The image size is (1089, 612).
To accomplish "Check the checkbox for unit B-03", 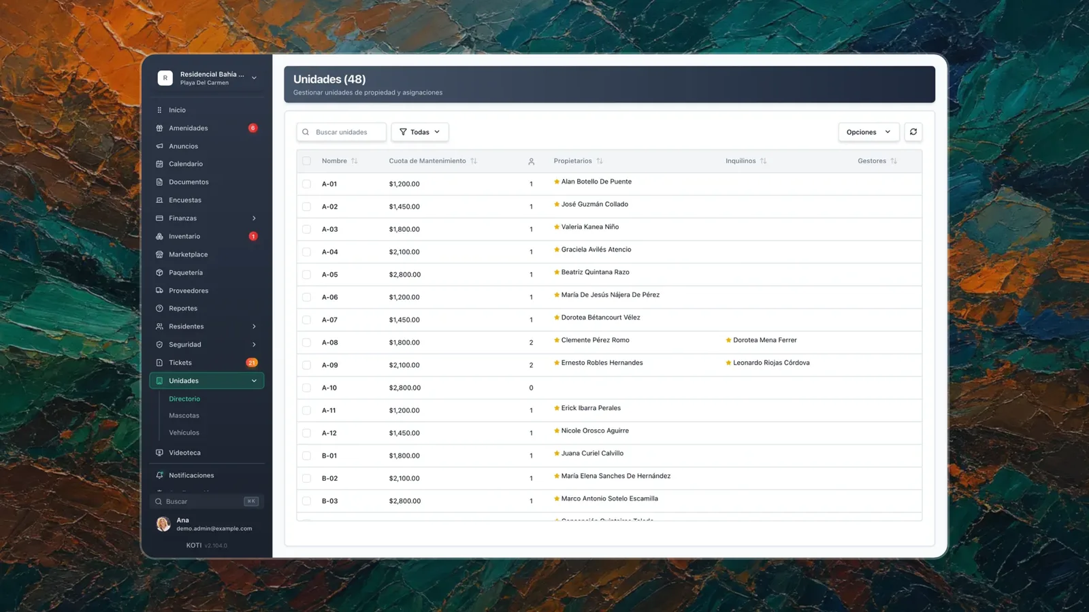I will tap(306, 501).
